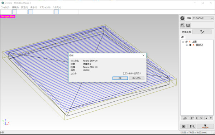Viewport: 215px width, 135px height.
Task: Click the USB001 location value
Action: (87, 70)
